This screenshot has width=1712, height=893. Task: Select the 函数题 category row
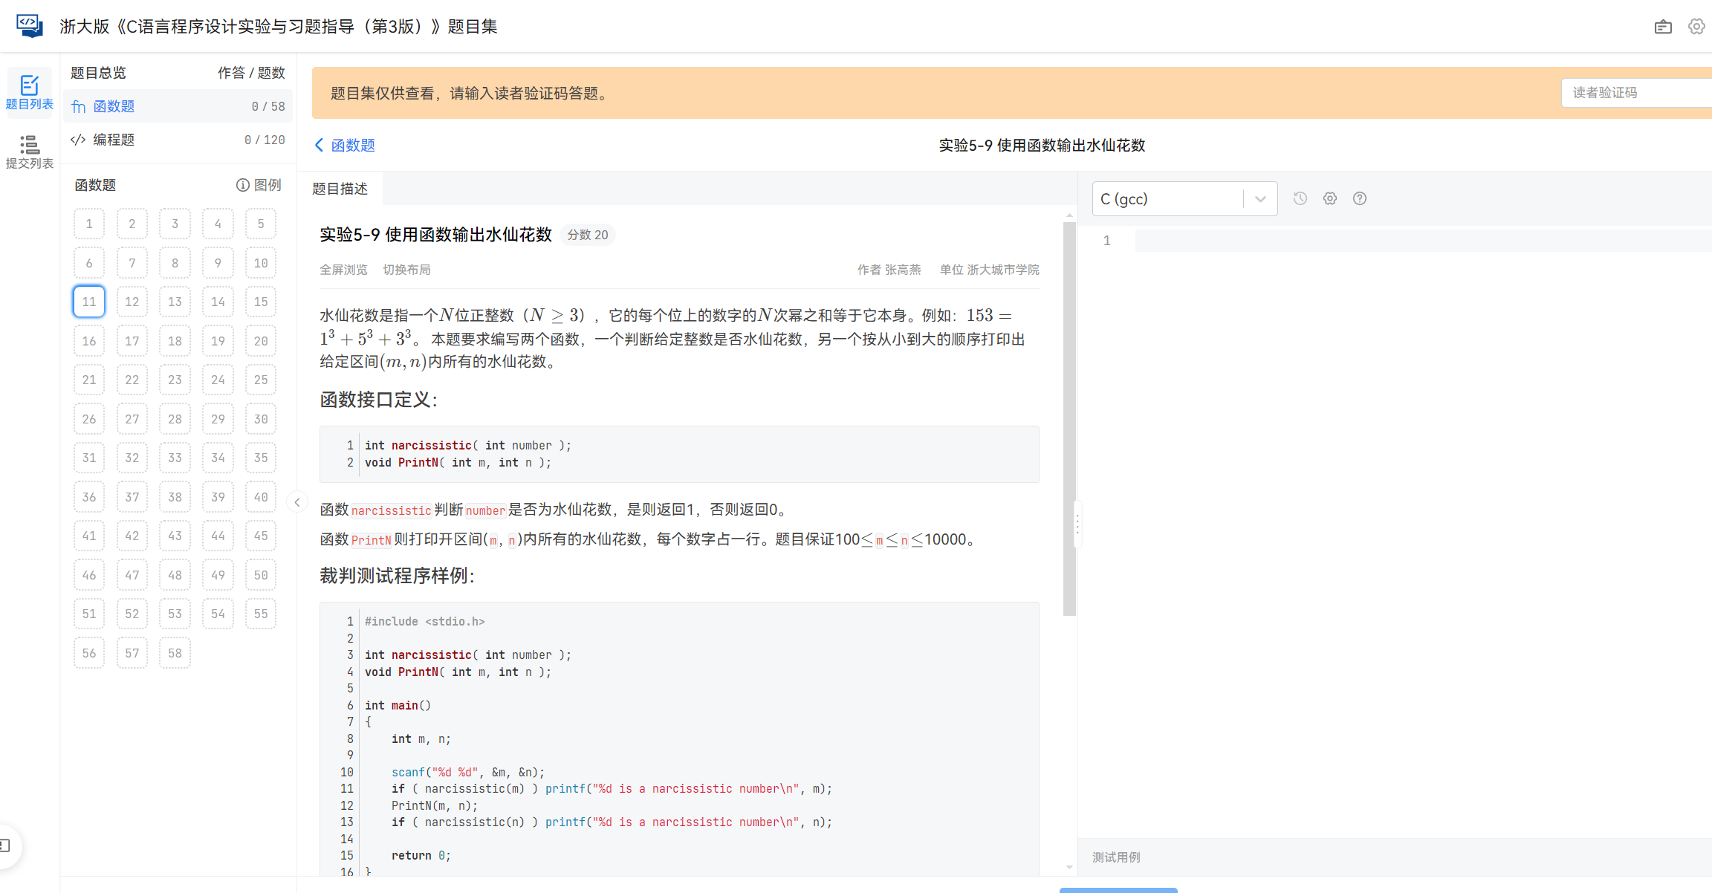click(x=178, y=106)
